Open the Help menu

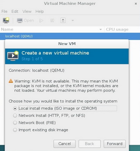[40, 11]
